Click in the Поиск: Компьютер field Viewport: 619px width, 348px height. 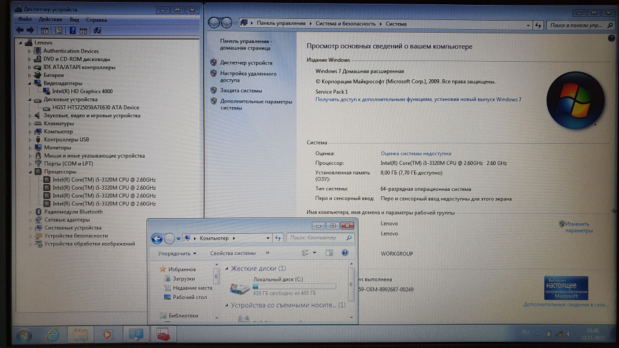point(320,237)
